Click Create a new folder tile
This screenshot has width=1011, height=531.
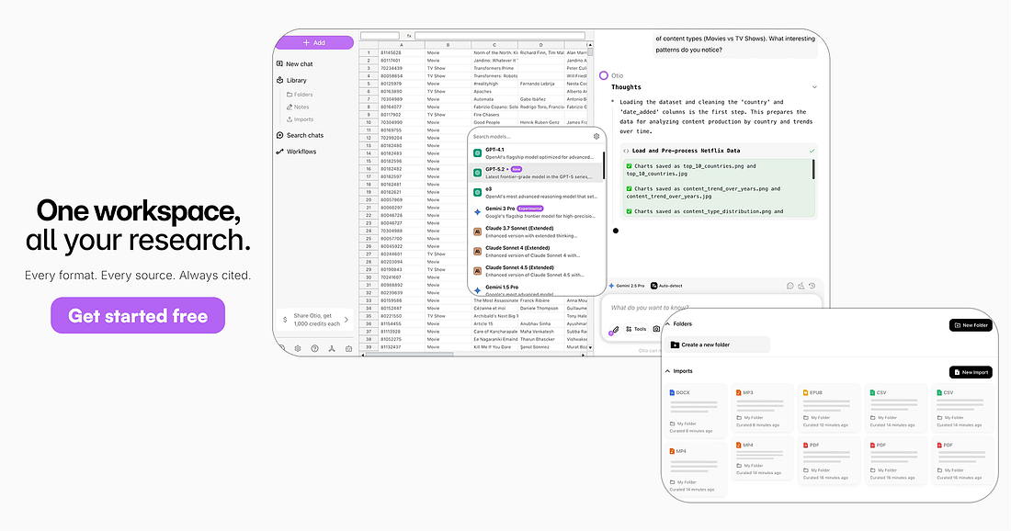click(x=719, y=345)
